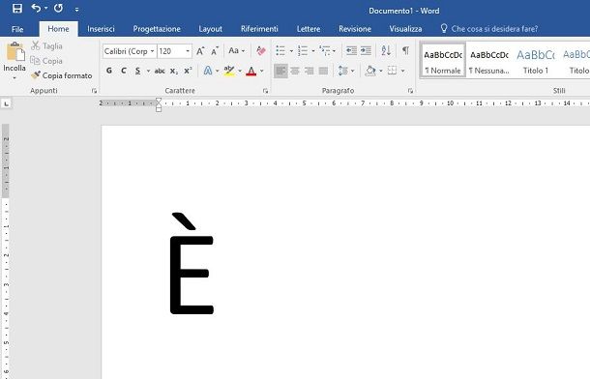
Task: Clear all formatting with the eraser icon
Action: click(x=261, y=50)
